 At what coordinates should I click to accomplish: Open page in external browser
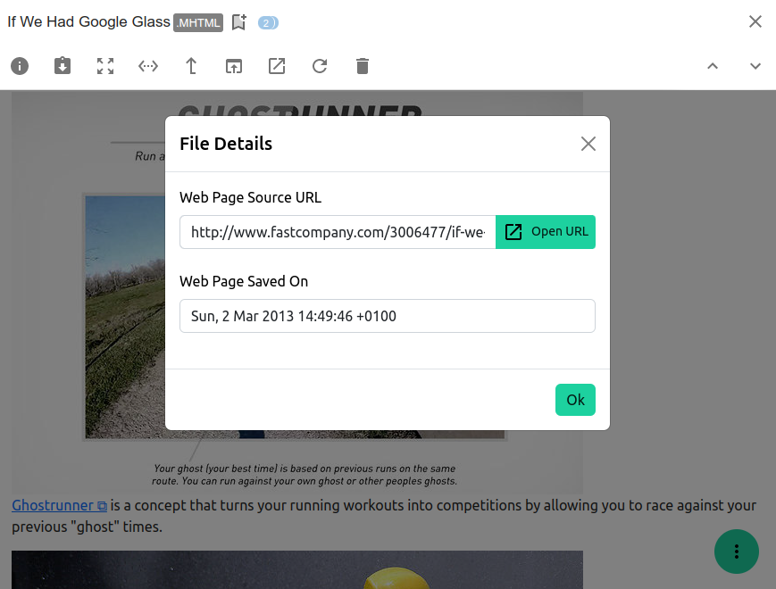point(276,66)
